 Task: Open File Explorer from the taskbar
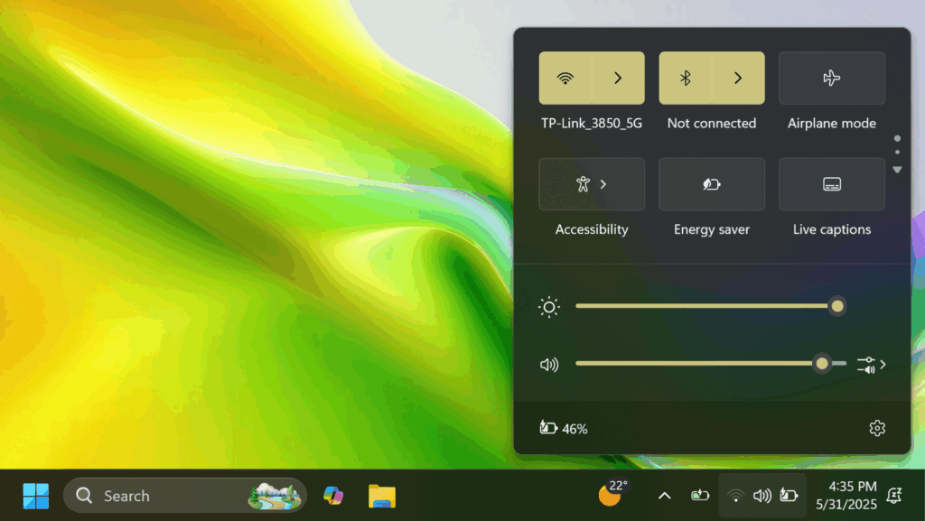[x=382, y=496]
